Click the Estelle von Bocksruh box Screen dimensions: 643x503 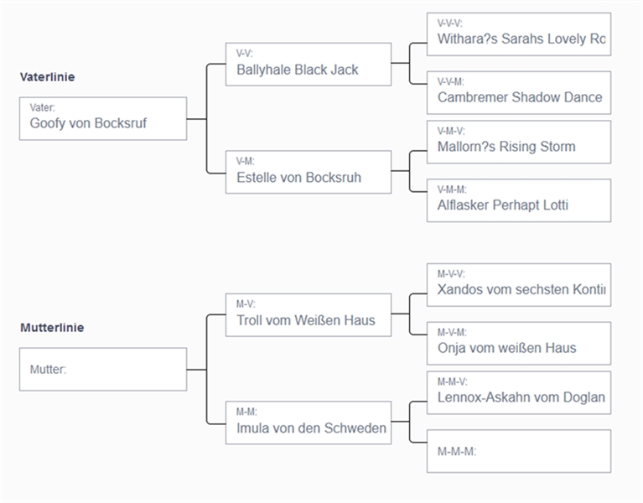(x=308, y=172)
